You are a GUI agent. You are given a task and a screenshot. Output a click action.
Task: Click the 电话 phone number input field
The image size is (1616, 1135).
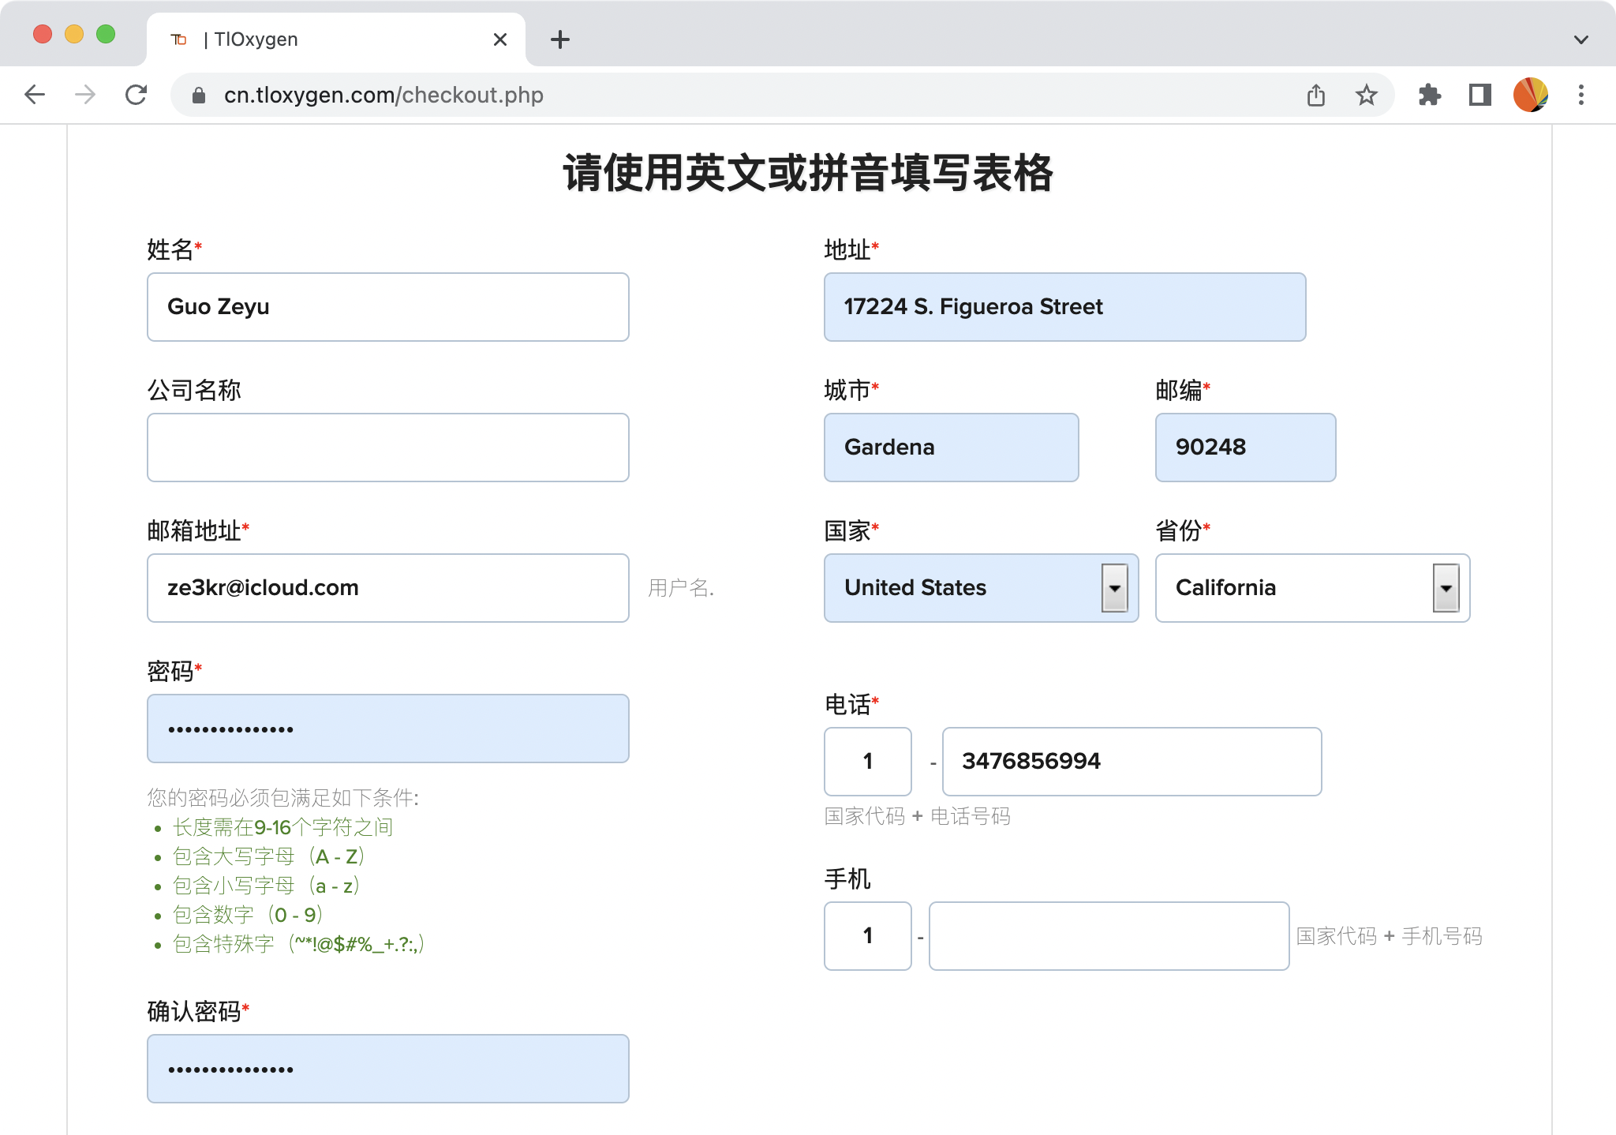coord(1131,760)
